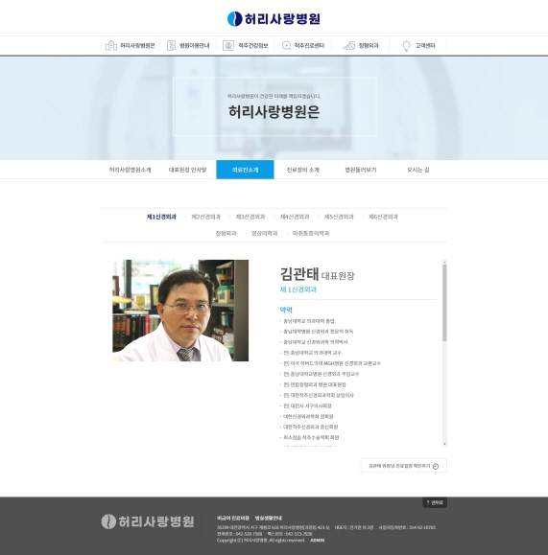Switch to 대표원장 인사말 tab

(x=187, y=170)
